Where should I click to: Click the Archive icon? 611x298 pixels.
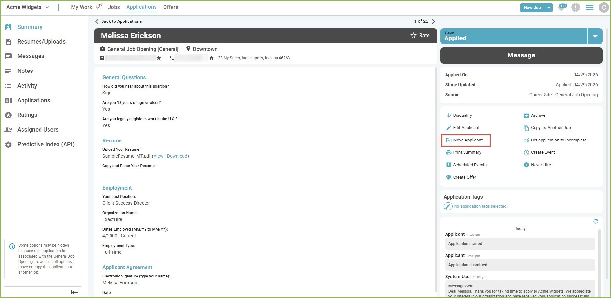point(526,115)
